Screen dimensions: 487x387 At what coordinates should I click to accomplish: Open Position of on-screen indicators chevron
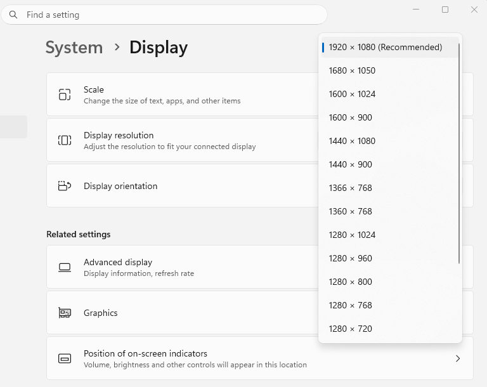(457, 358)
